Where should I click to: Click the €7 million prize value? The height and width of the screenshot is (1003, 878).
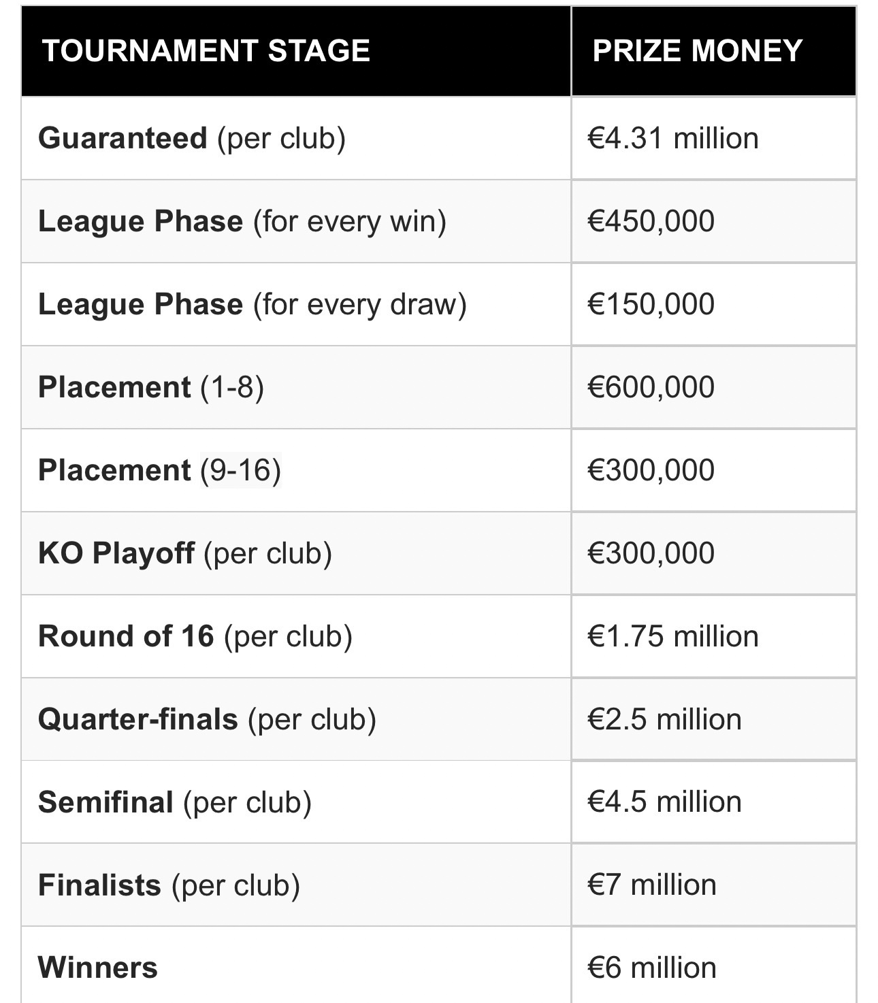click(x=651, y=885)
